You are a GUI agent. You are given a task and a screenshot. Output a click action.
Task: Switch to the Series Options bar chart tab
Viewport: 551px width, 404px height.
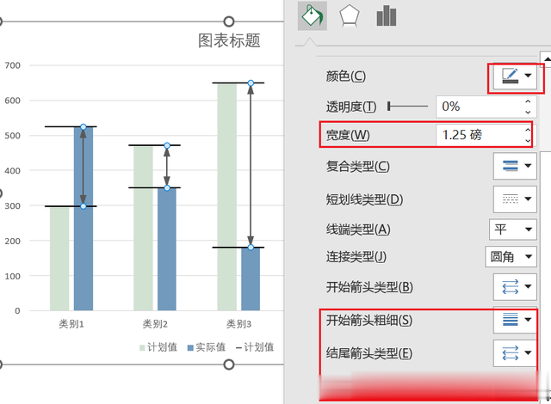click(387, 15)
